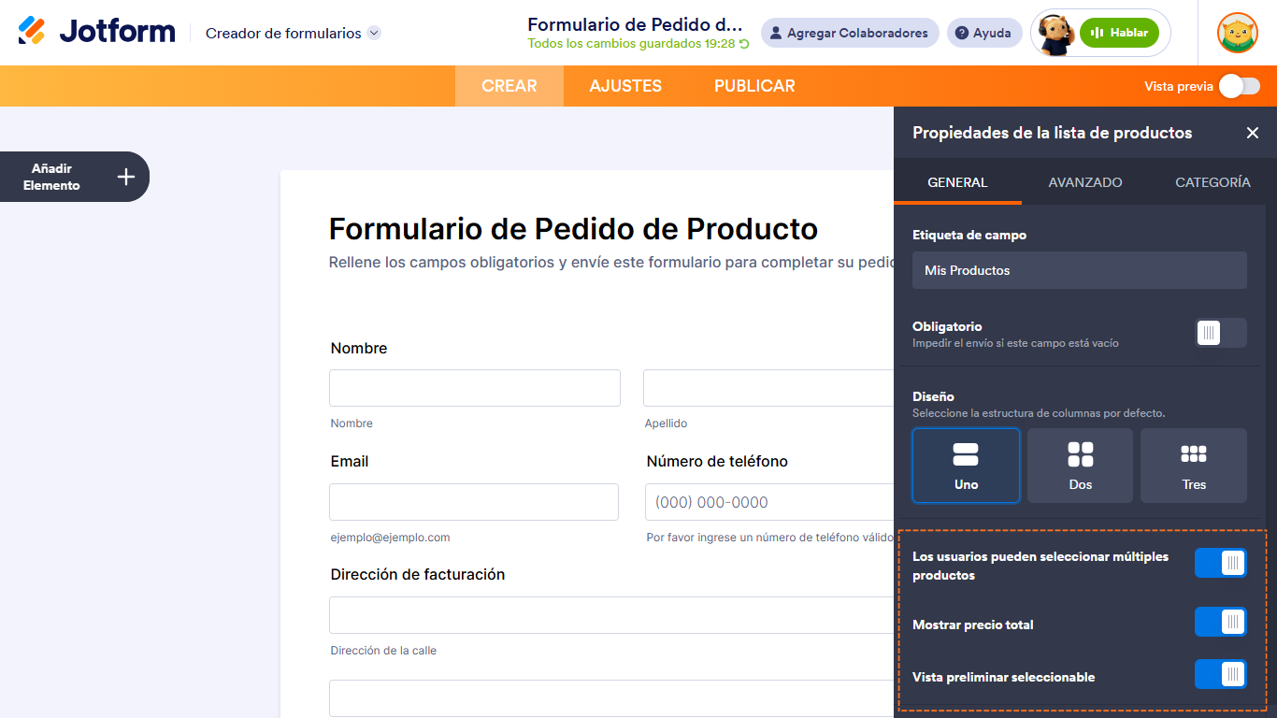Click the Nombre first name field
The height and width of the screenshot is (718, 1277).
475,388
